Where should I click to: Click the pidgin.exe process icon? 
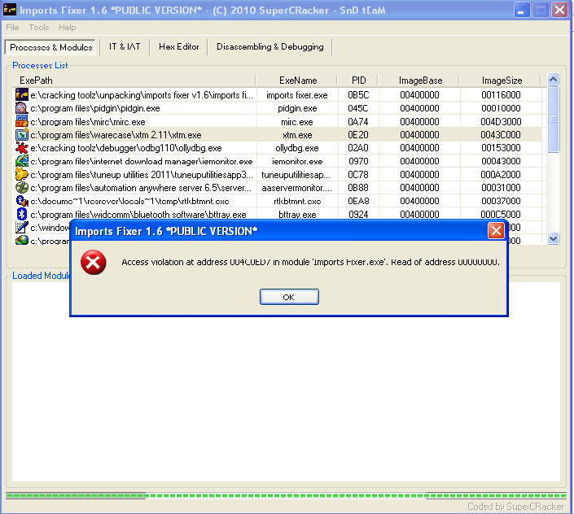[x=22, y=108]
